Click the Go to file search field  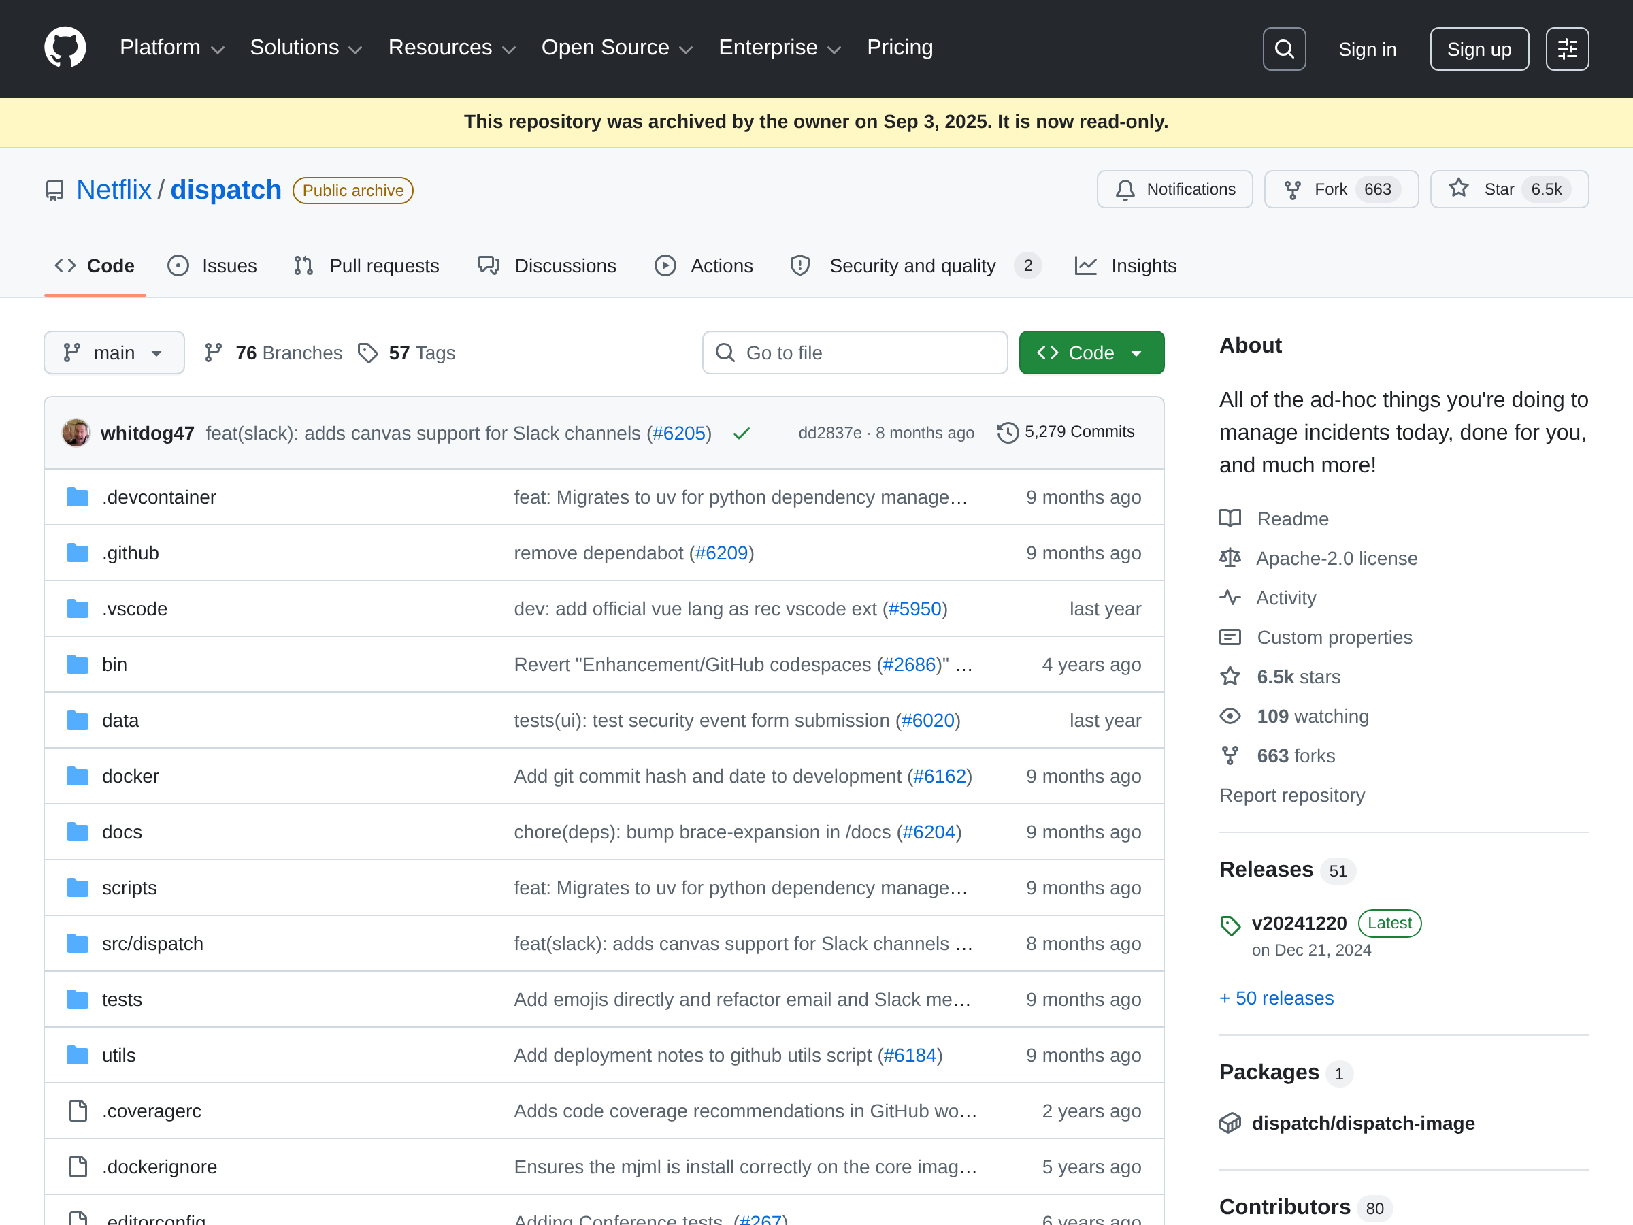[855, 353]
